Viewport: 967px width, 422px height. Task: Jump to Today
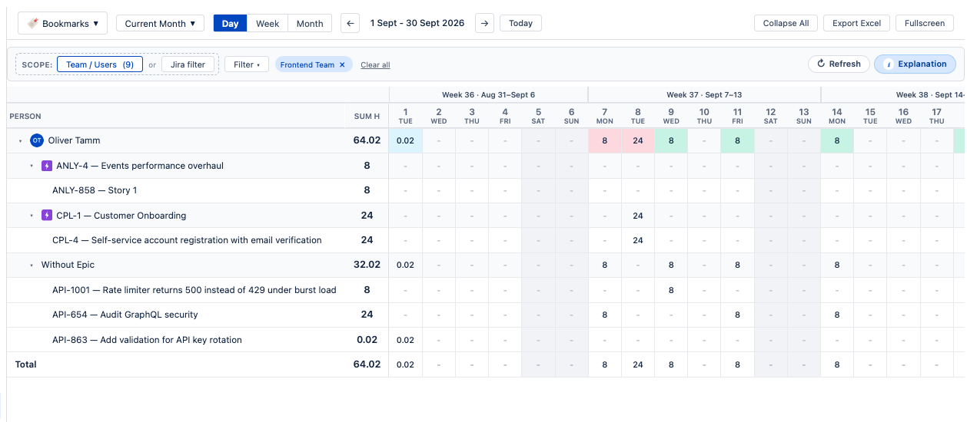pyautogui.click(x=520, y=23)
